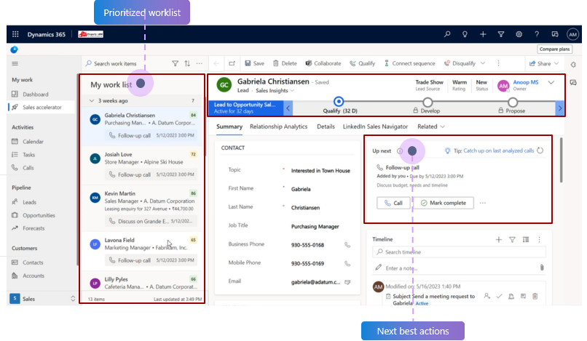
Task: Click the email icon next to Email field
Action: pyautogui.click(x=347, y=282)
